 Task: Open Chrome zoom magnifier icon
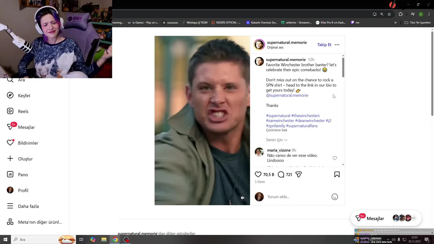tap(382, 14)
